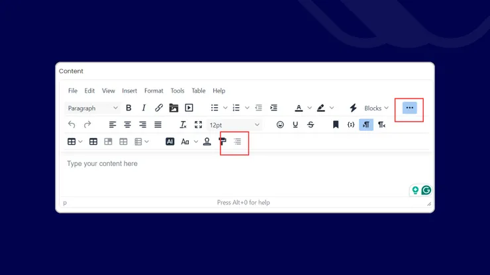Click the table of contents icon
490x275 pixels.
point(238,141)
